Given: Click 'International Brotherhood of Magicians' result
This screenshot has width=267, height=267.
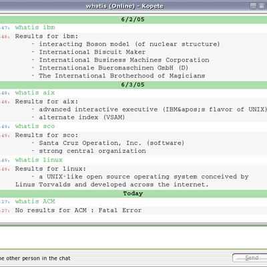Looking at the screenshot, I should pyautogui.click(x=122, y=76).
